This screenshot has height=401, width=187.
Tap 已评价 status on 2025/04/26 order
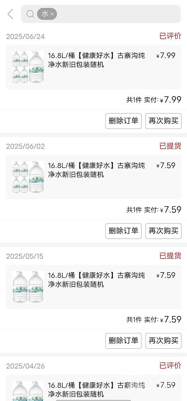pyautogui.click(x=170, y=365)
